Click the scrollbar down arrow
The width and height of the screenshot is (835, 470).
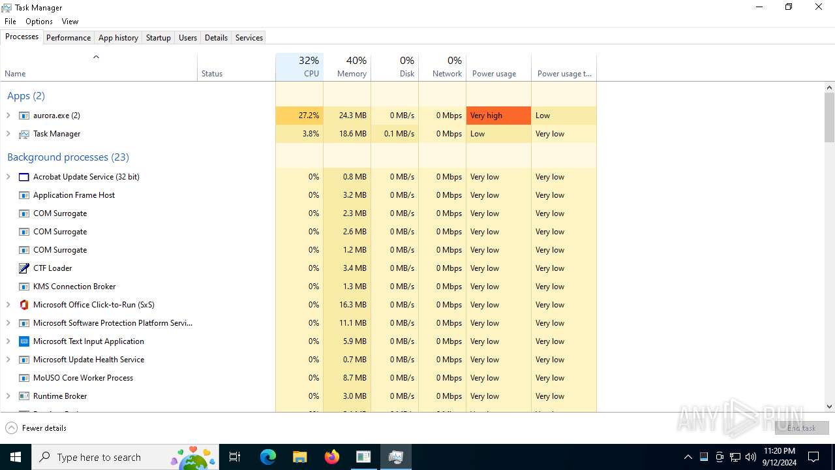pos(830,406)
